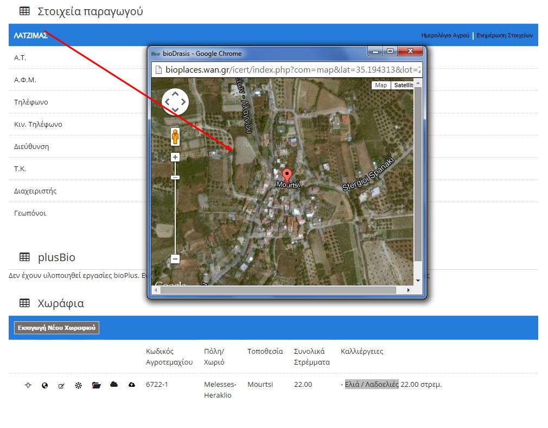Viewport: 548px width, 428px height.
Task: Click the Stergioi Spanaki street label on map
Action: [368, 174]
